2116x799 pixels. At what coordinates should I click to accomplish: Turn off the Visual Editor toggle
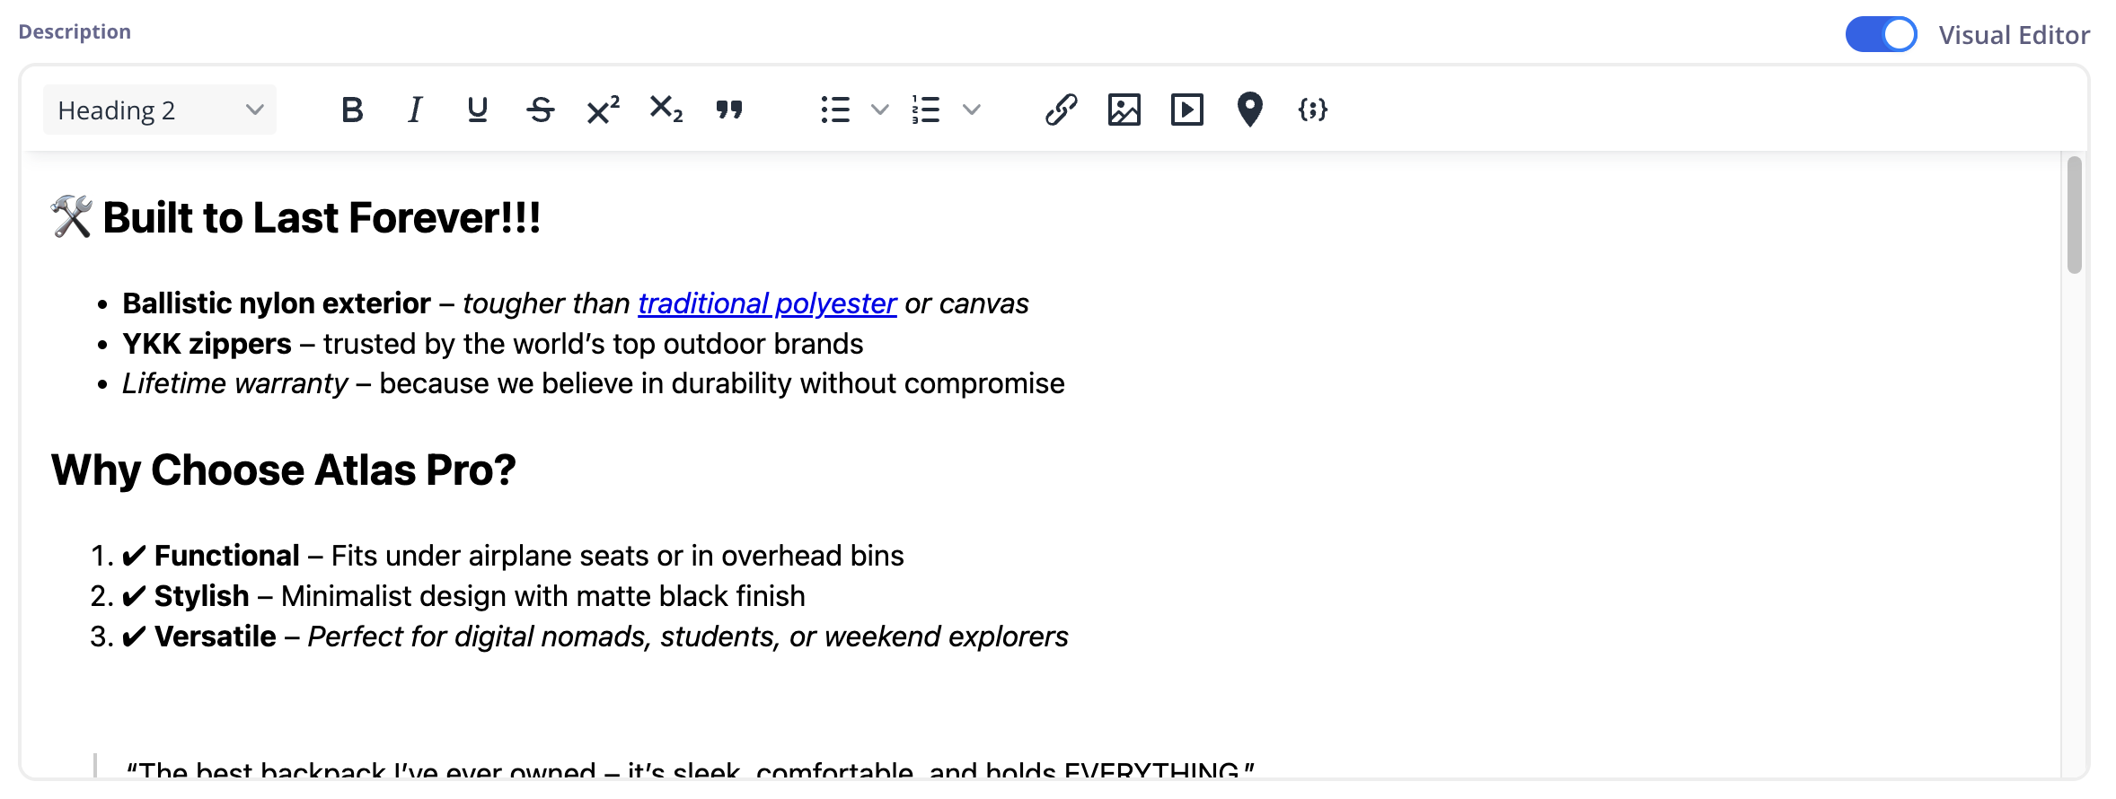point(1882,34)
